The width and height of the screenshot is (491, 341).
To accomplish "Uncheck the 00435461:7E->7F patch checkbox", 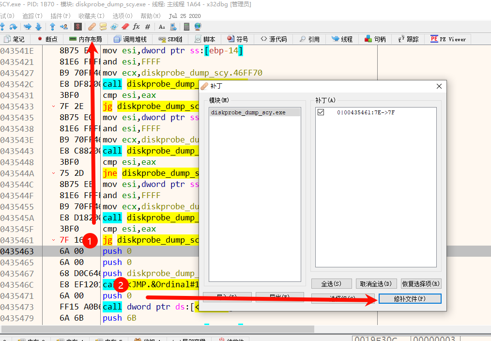I will tap(321, 112).
